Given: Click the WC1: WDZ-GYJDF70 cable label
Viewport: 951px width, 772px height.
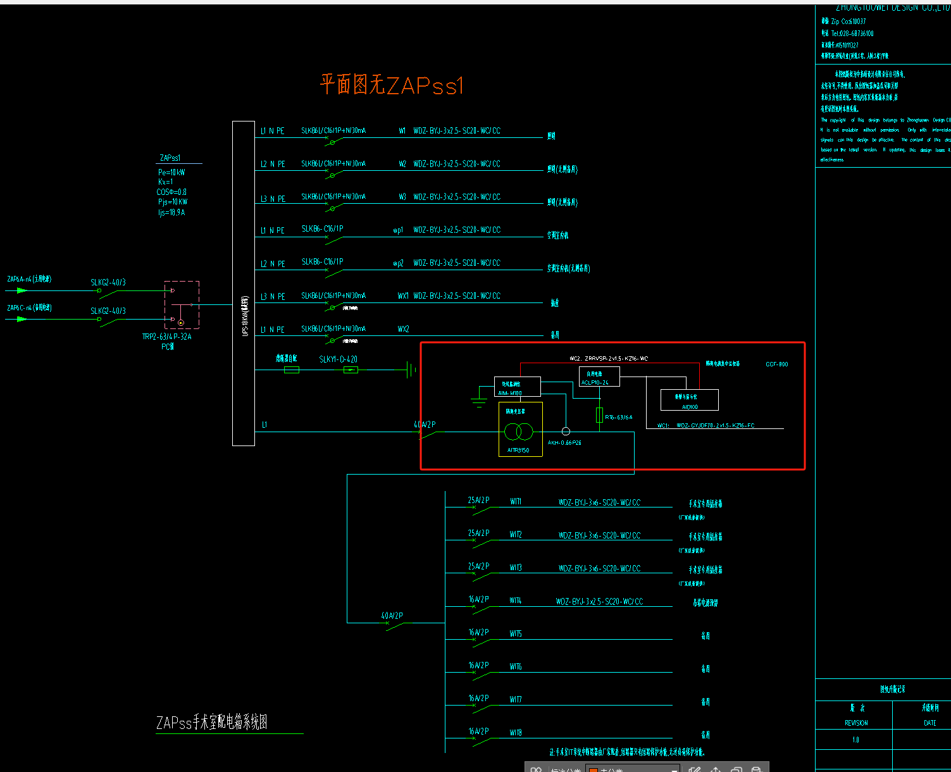Looking at the screenshot, I should click(x=705, y=426).
